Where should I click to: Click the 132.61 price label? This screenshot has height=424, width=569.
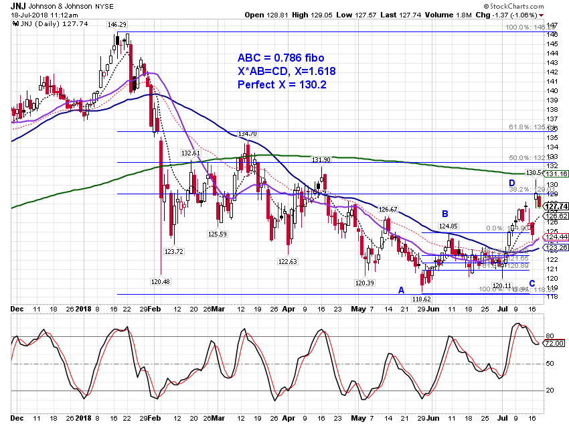[191, 153]
